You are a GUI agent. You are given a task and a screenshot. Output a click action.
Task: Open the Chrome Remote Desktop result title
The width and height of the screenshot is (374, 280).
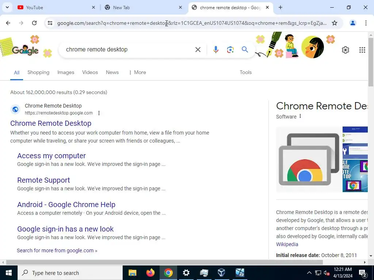coord(51,123)
